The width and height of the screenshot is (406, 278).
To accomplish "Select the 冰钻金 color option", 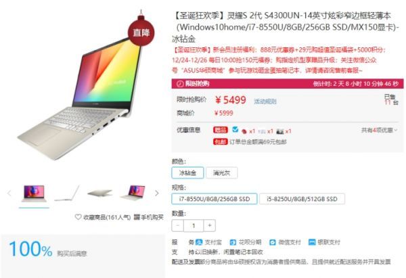I will click(187, 172).
